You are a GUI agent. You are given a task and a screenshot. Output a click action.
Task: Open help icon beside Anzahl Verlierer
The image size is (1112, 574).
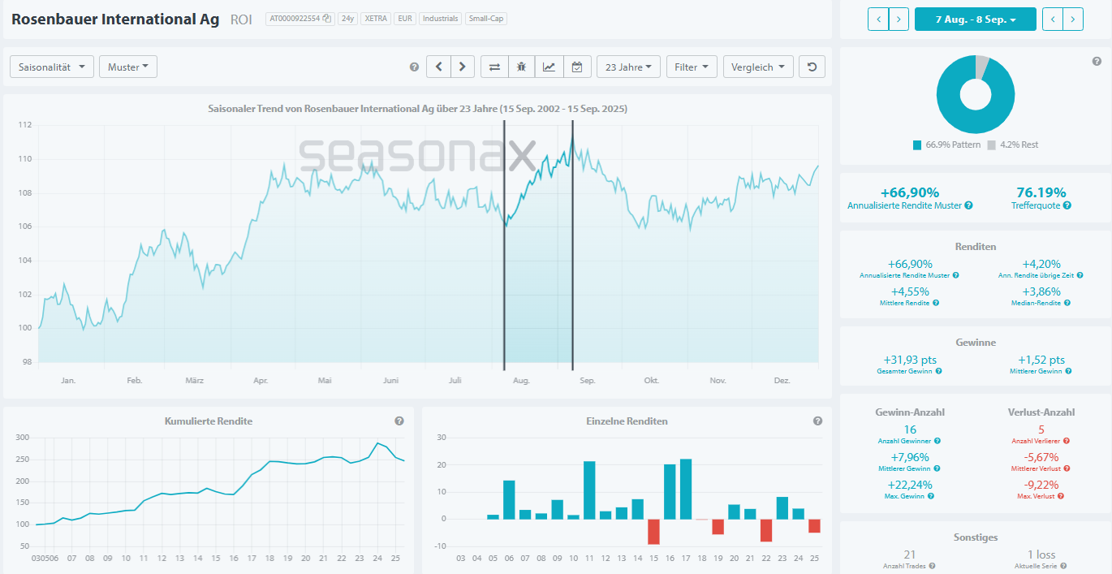(1067, 441)
